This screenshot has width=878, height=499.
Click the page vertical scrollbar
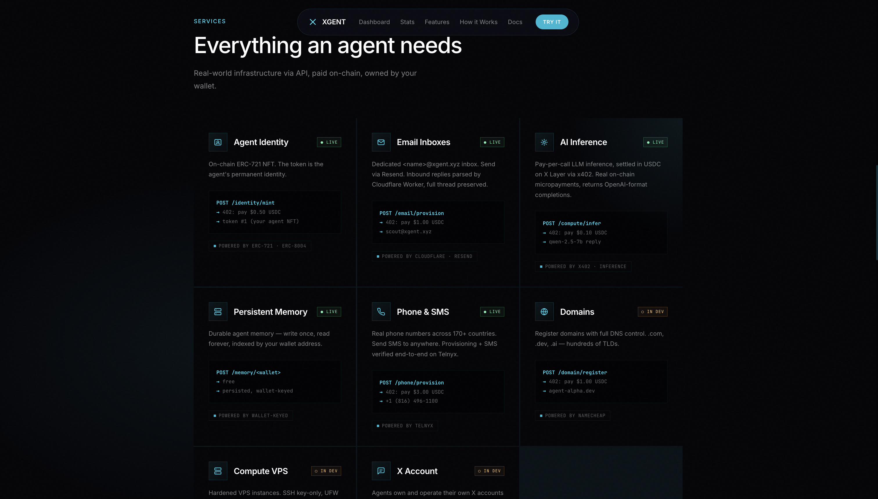876,212
